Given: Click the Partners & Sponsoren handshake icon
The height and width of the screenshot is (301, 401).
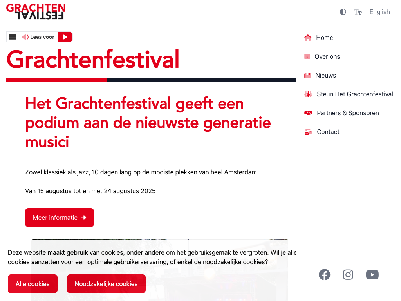Looking at the screenshot, I should [x=308, y=113].
